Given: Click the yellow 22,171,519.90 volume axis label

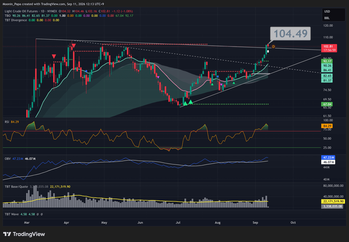Looking at the screenshot, I should pyautogui.click(x=334, y=201).
